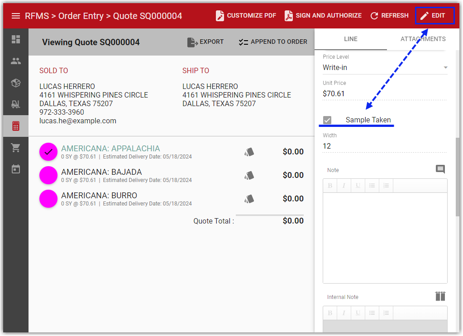Click the Edit button
The image size is (463, 336).
click(434, 16)
